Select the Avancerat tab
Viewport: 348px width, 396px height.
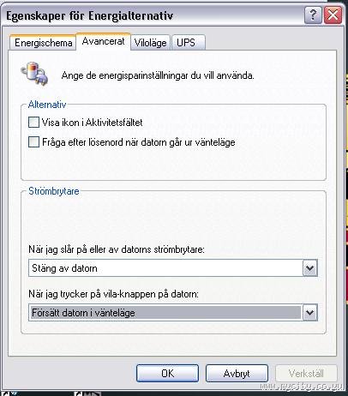pyautogui.click(x=104, y=41)
